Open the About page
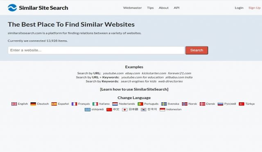 pyautogui.click(x=164, y=8)
